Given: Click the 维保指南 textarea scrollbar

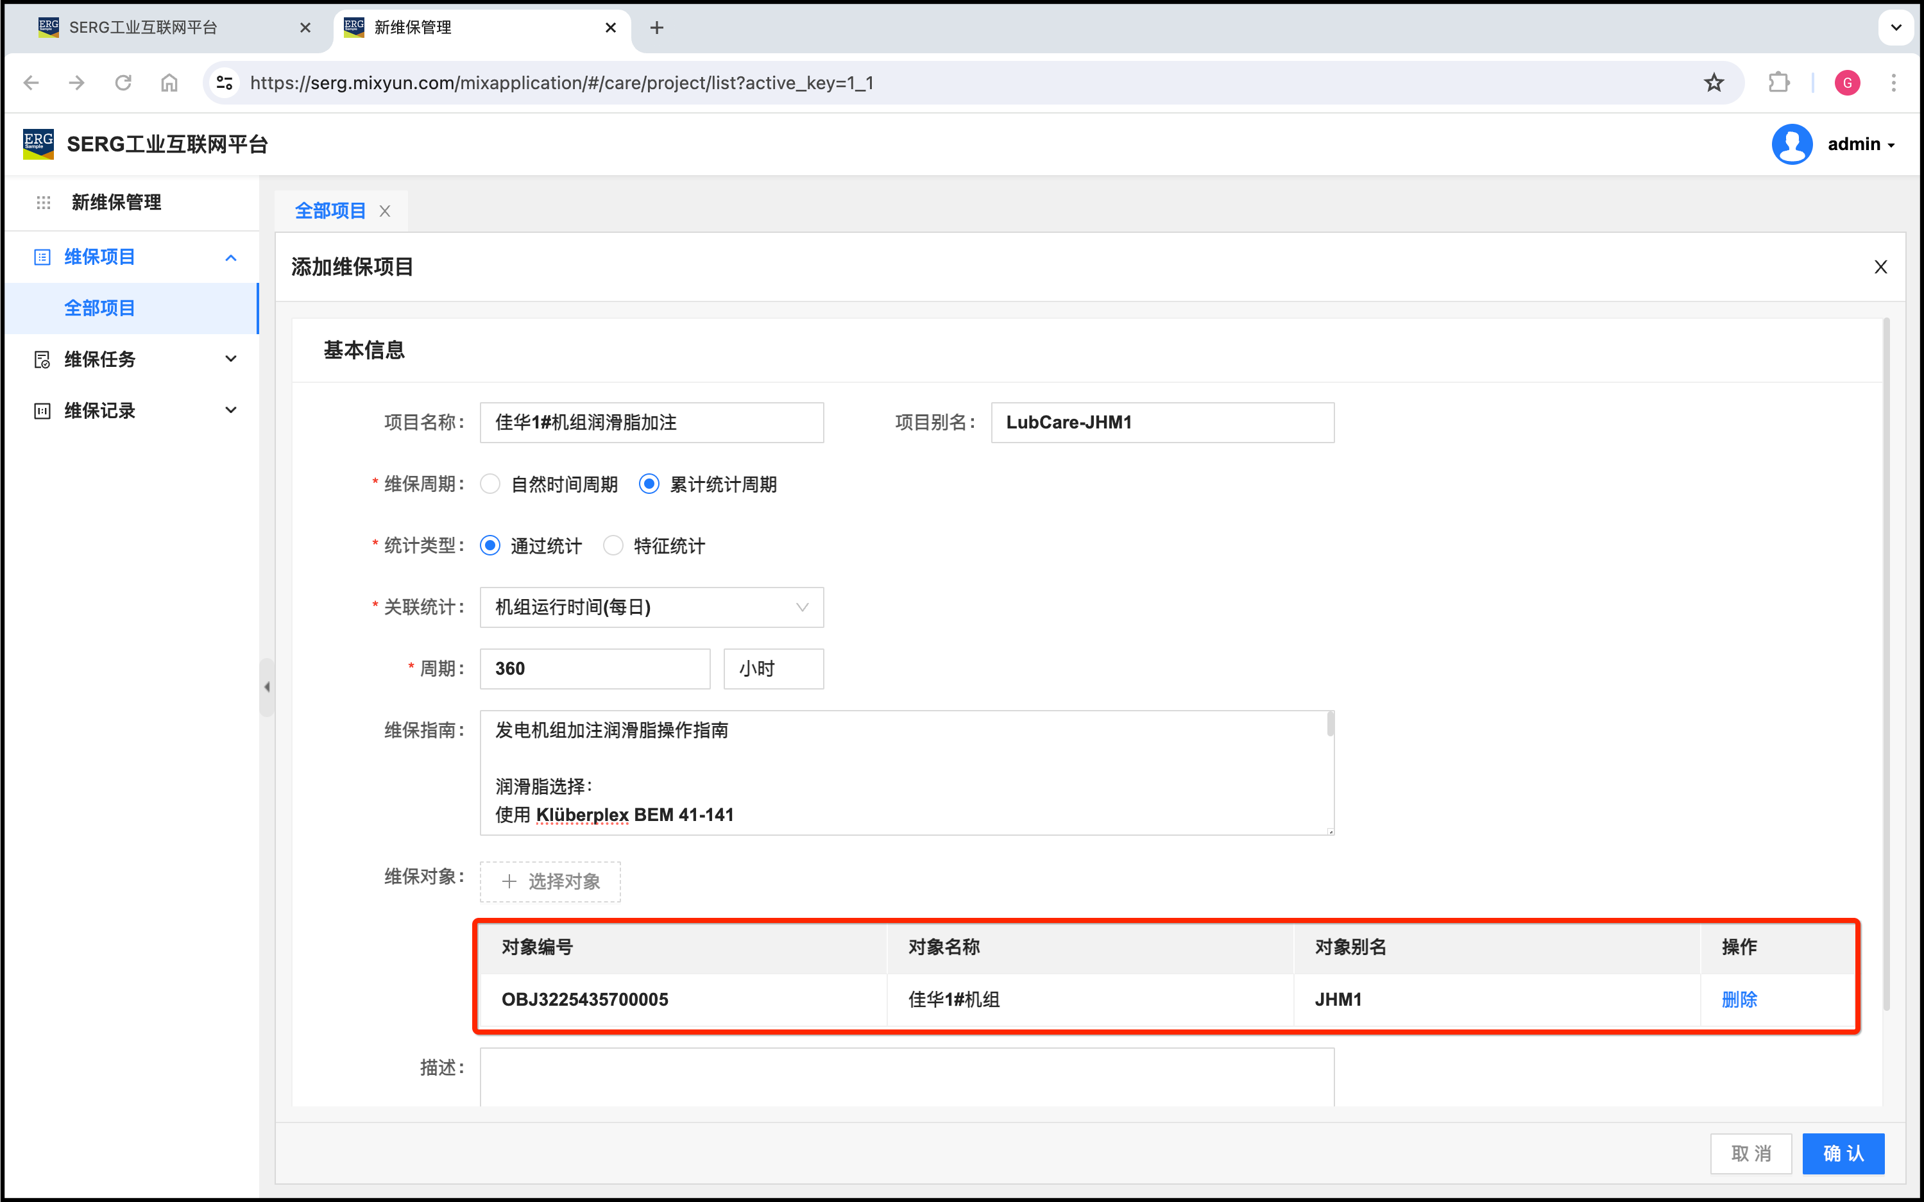Looking at the screenshot, I should tap(1330, 725).
